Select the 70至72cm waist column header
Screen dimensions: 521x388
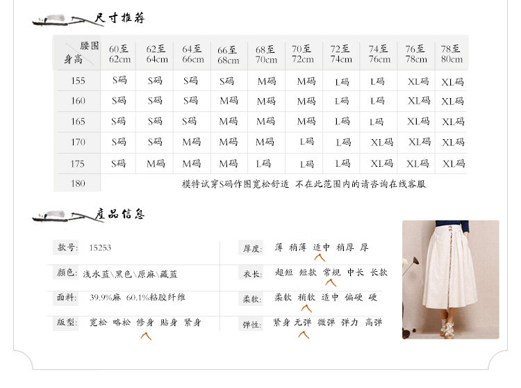(302, 54)
